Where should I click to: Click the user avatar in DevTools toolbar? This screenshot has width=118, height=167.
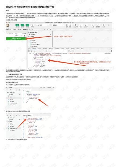pyautogui.click(x=8, y=25)
